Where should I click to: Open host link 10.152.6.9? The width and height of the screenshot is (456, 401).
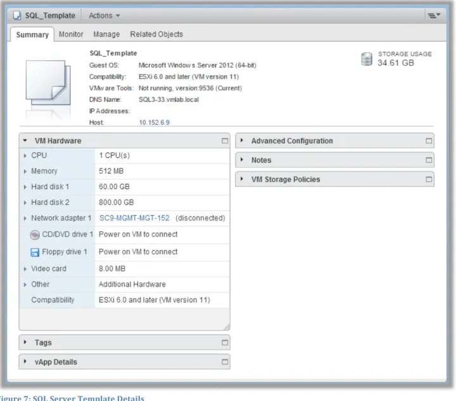[x=154, y=122]
